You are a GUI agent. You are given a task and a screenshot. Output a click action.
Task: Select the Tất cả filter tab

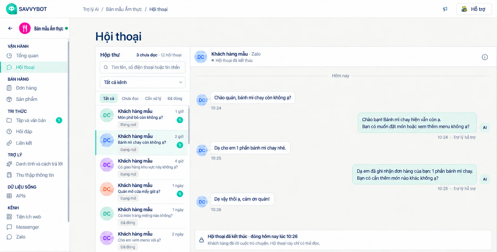(x=108, y=98)
